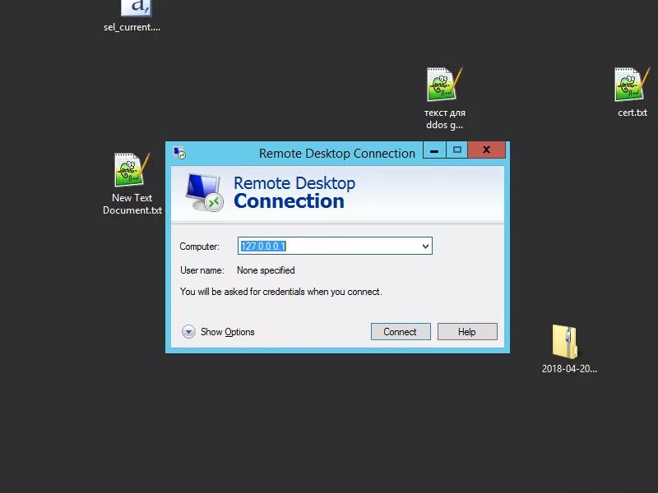
Task: Click the Computer address input field
Action: 335,246
